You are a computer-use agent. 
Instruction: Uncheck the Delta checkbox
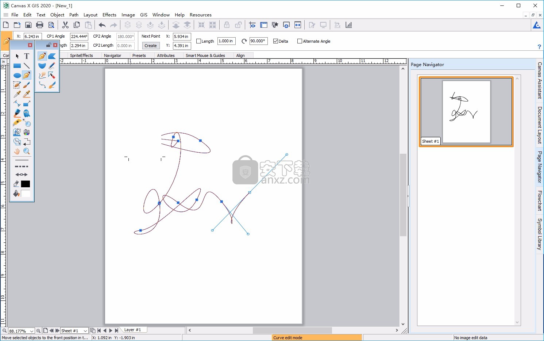(276, 41)
